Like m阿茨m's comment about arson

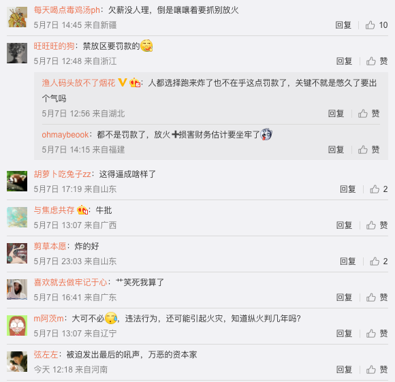pyautogui.click(x=377, y=334)
